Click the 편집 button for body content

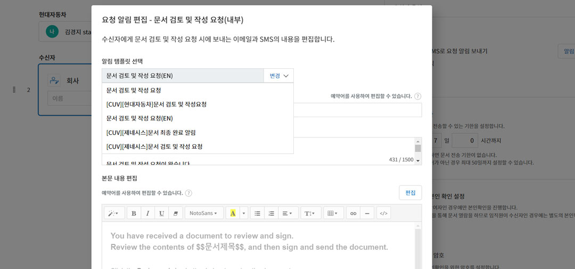tap(410, 193)
